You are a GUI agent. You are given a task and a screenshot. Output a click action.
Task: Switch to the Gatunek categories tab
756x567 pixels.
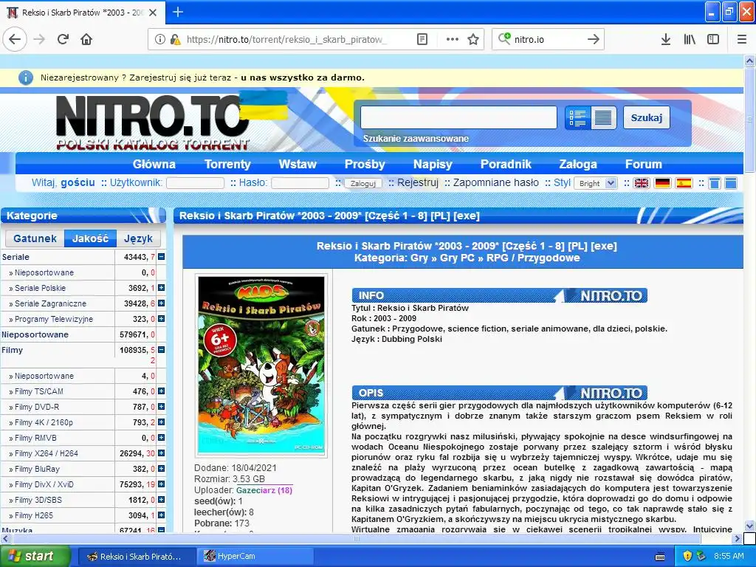tap(35, 238)
